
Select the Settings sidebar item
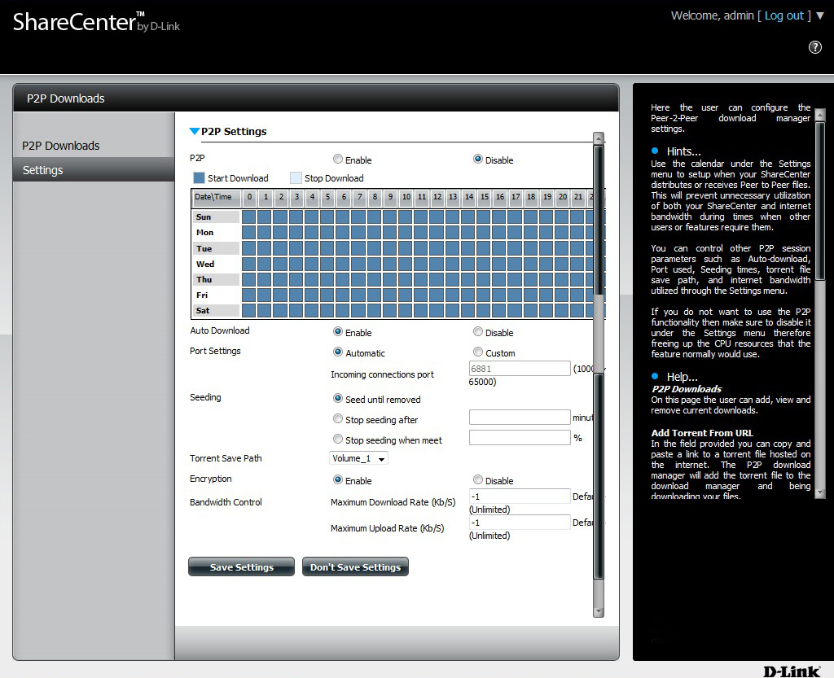pyautogui.click(x=94, y=170)
